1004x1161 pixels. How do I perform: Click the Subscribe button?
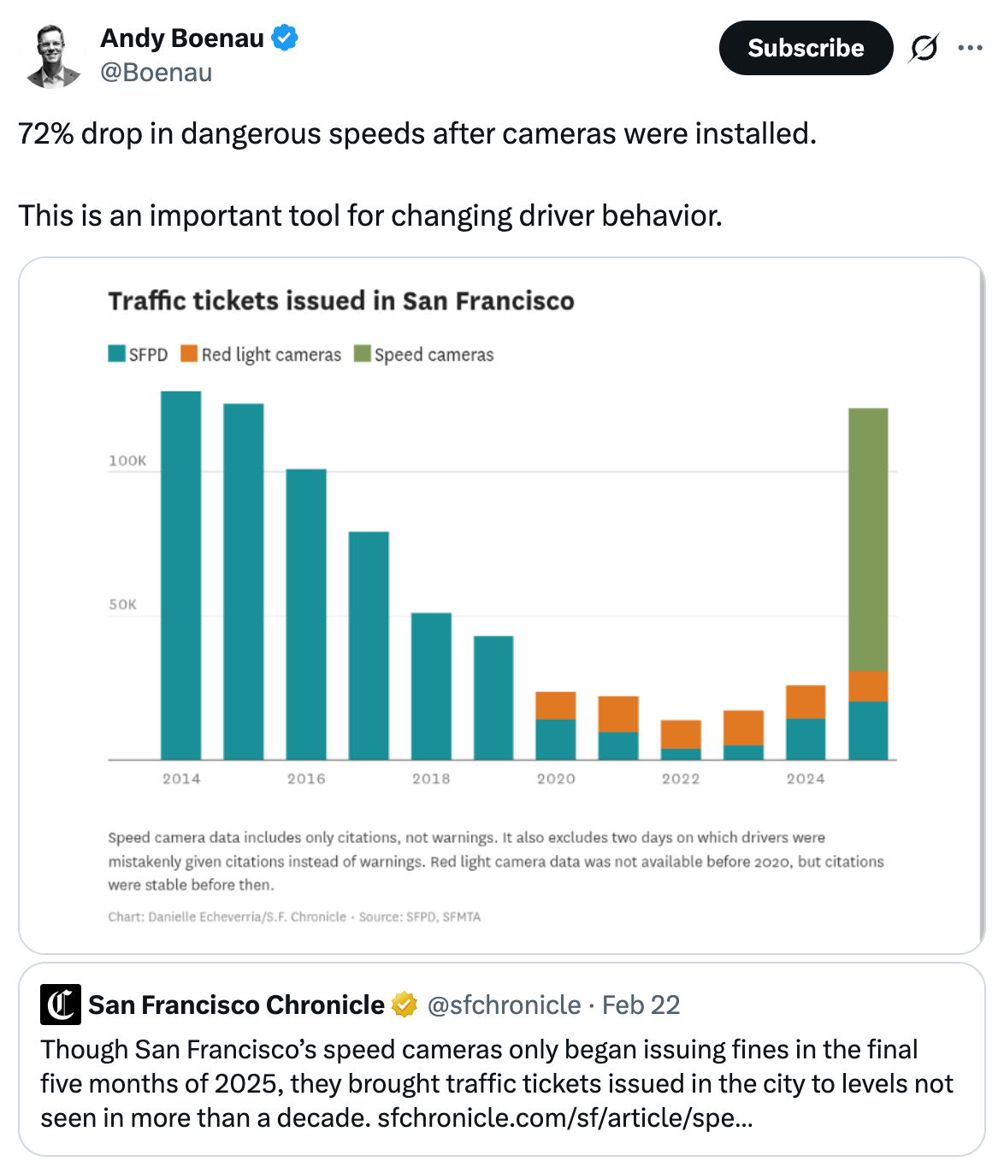click(805, 48)
